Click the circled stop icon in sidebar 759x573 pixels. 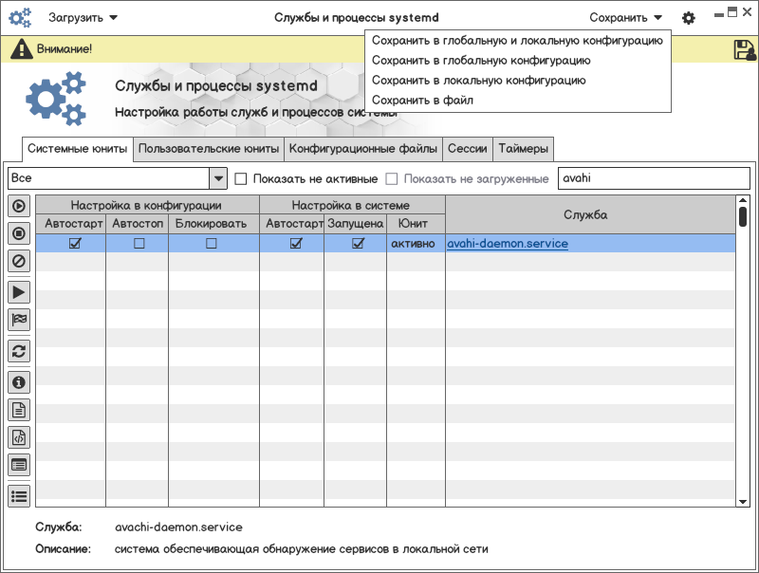[18, 232]
